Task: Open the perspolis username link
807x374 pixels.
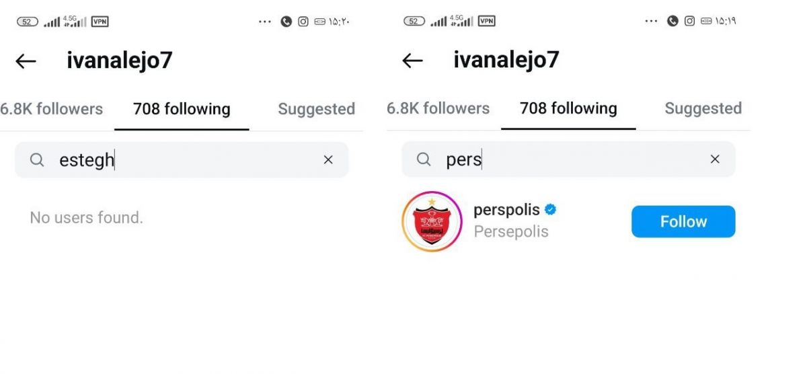Action: [x=506, y=210]
